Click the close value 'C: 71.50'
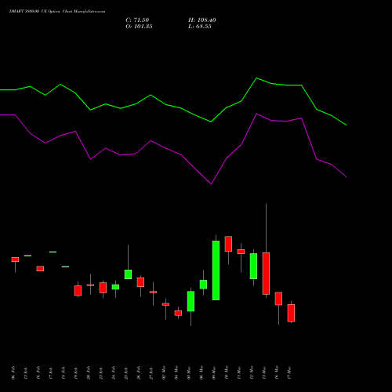This screenshot has height=392, width=392. pos(137,20)
